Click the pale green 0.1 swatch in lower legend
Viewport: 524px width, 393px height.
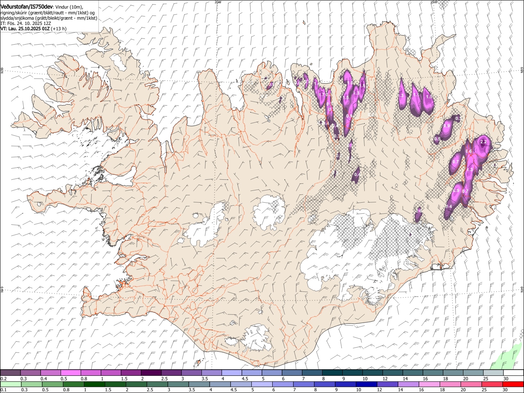coord(11,384)
